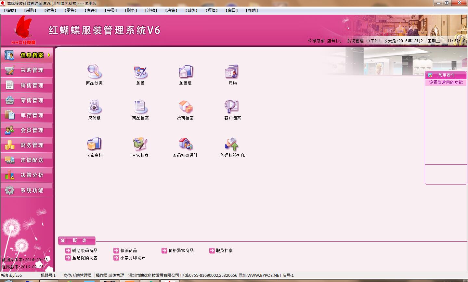The image size is (468, 282).
Task: Click the 货商档案 supplier archive icon
Action: pos(185,107)
